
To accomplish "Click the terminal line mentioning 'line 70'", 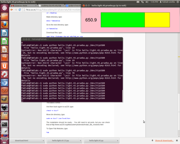I will [x=49, y=73].
